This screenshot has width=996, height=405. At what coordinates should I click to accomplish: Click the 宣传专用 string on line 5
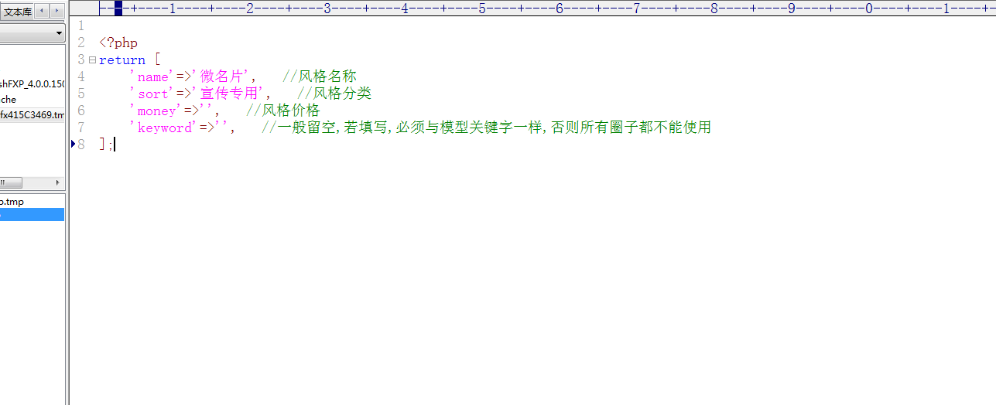click(228, 94)
